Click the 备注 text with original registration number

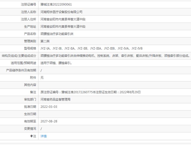click(x=91, y=92)
